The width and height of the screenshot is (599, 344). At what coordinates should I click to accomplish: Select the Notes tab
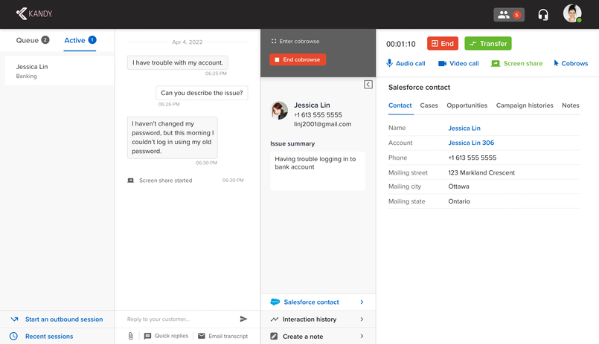[x=570, y=106]
